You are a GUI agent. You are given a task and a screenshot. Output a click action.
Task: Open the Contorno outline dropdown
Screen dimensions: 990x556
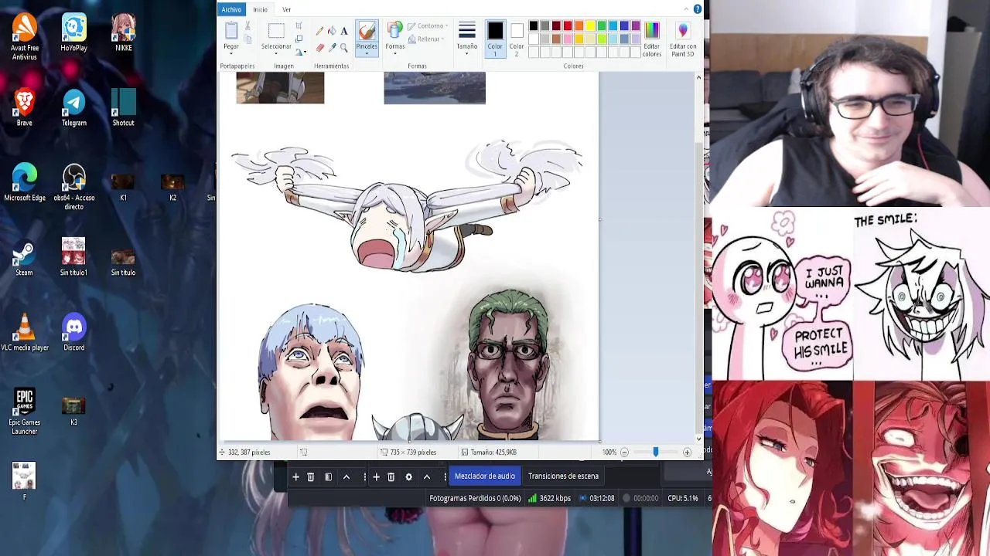tap(427, 26)
